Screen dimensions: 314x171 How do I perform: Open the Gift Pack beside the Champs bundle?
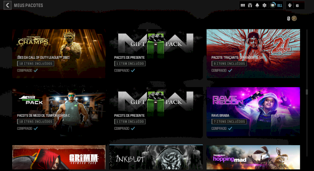[156, 53]
